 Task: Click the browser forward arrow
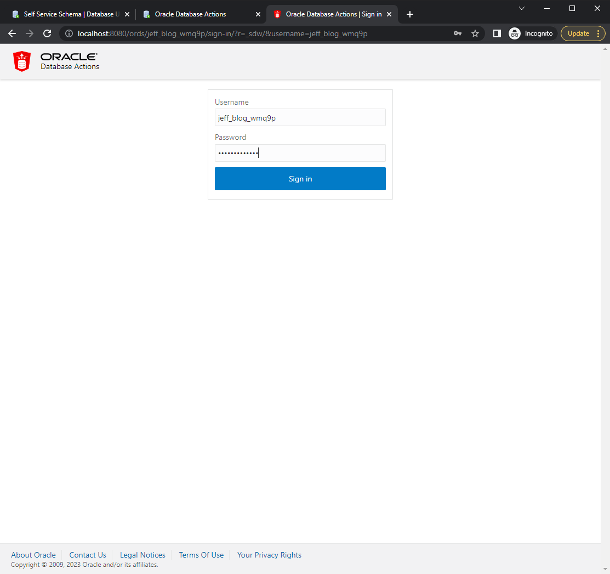tap(30, 33)
